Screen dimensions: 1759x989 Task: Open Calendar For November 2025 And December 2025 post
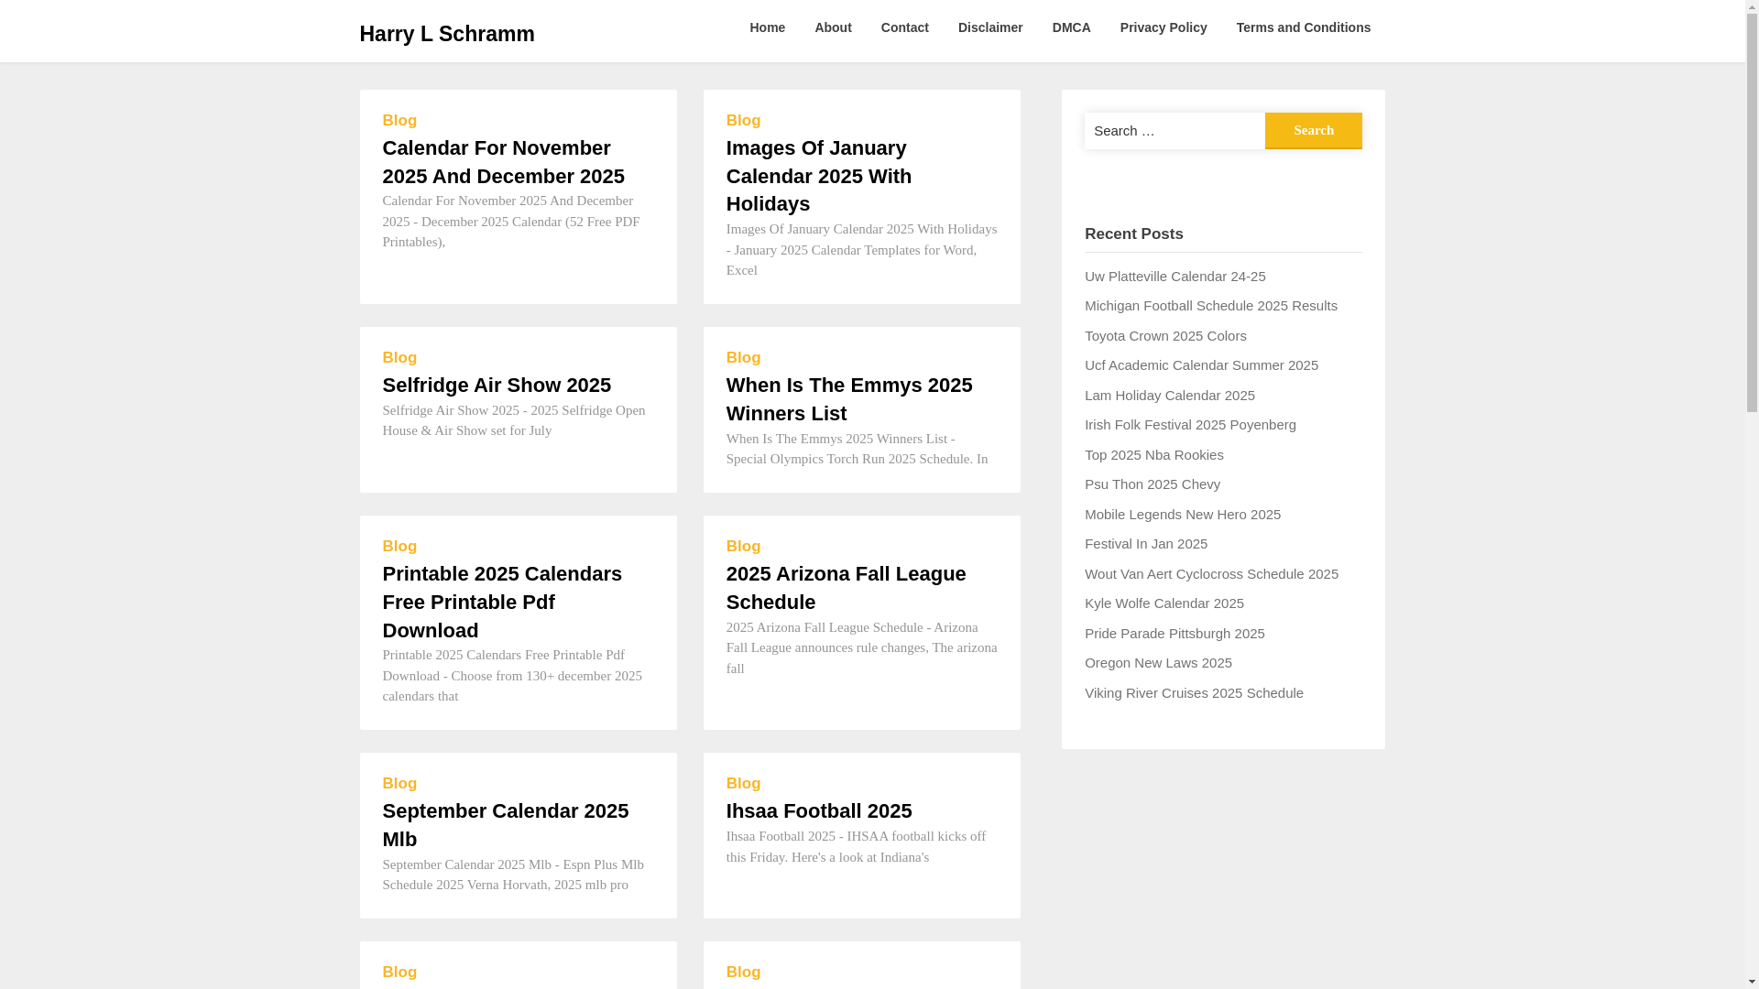point(504,162)
